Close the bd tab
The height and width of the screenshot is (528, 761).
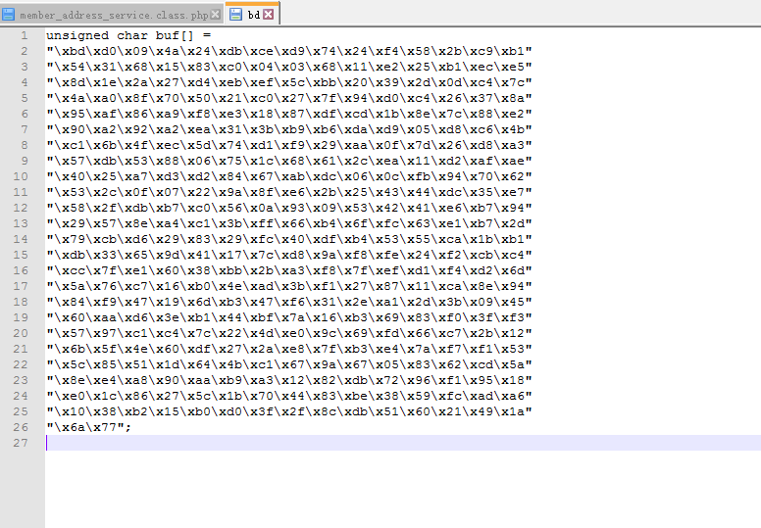[269, 15]
